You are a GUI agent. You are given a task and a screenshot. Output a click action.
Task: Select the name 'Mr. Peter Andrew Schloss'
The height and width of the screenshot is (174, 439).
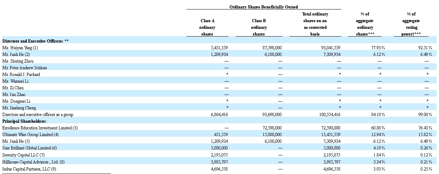point(25,68)
